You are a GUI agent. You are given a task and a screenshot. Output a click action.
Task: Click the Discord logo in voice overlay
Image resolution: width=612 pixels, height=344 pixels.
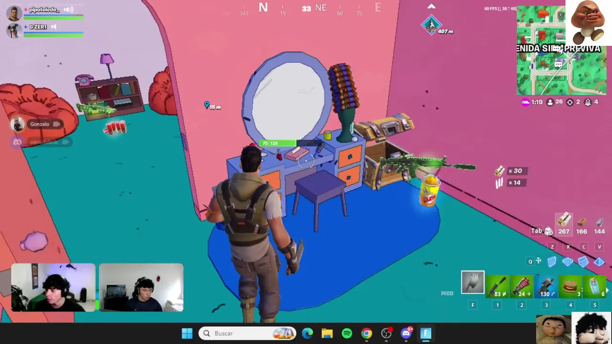click(18, 142)
